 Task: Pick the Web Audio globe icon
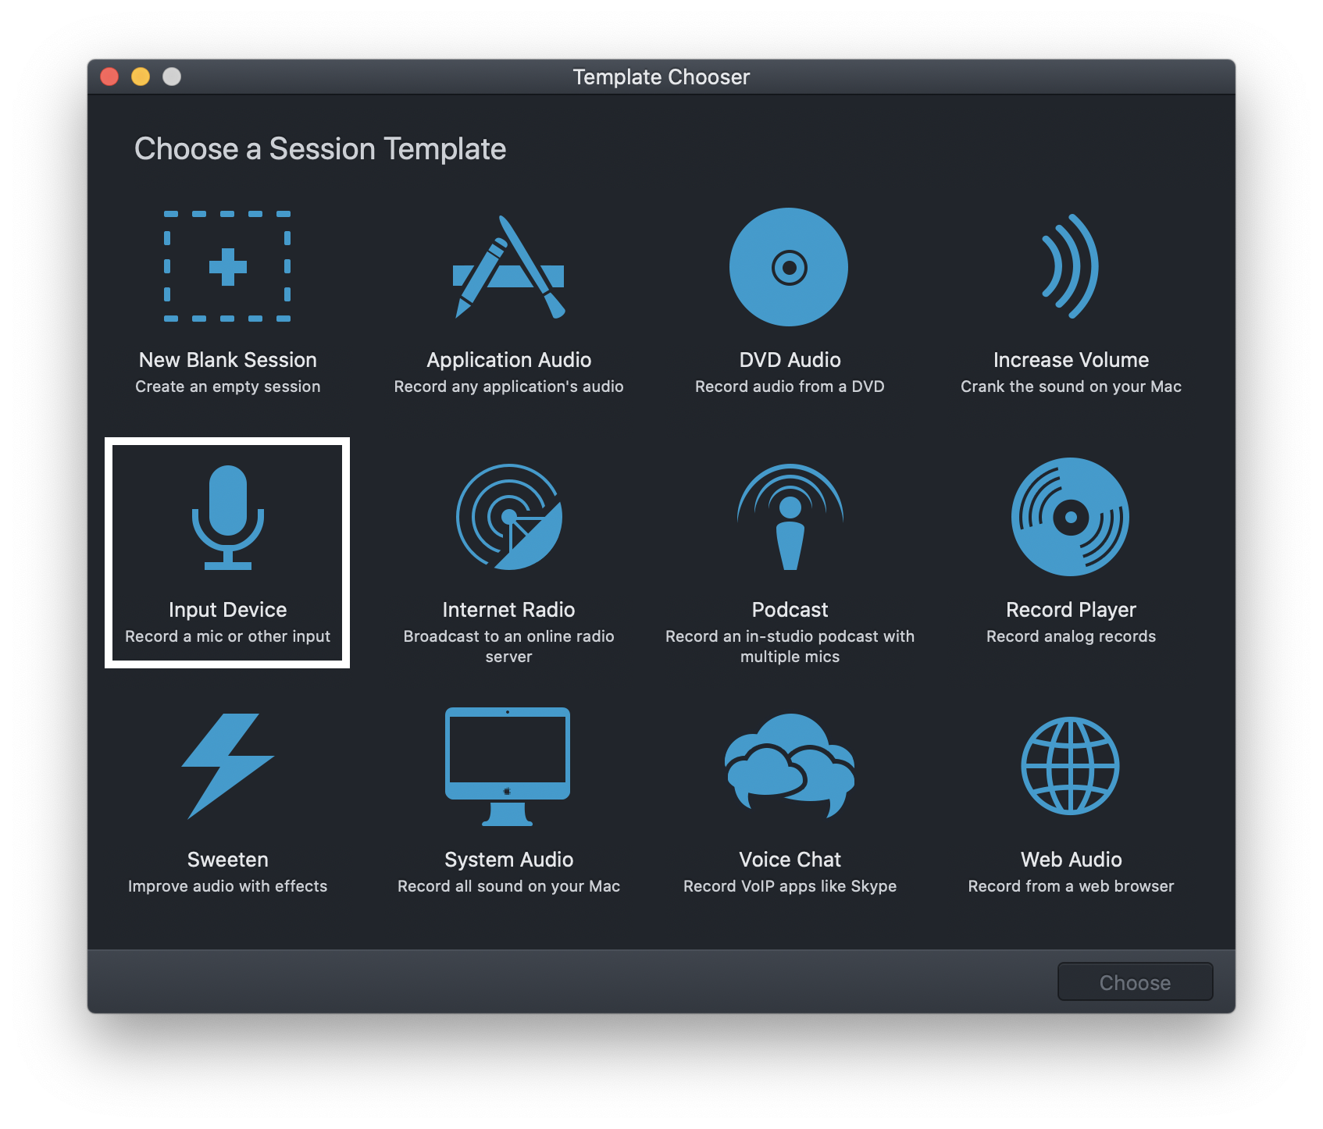(1071, 766)
